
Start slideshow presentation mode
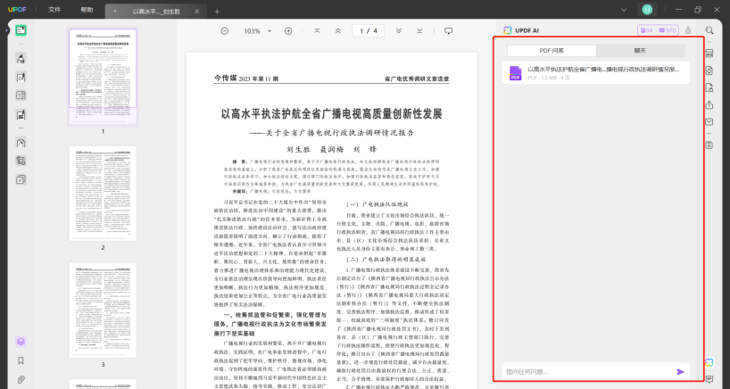[x=448, y=31]
